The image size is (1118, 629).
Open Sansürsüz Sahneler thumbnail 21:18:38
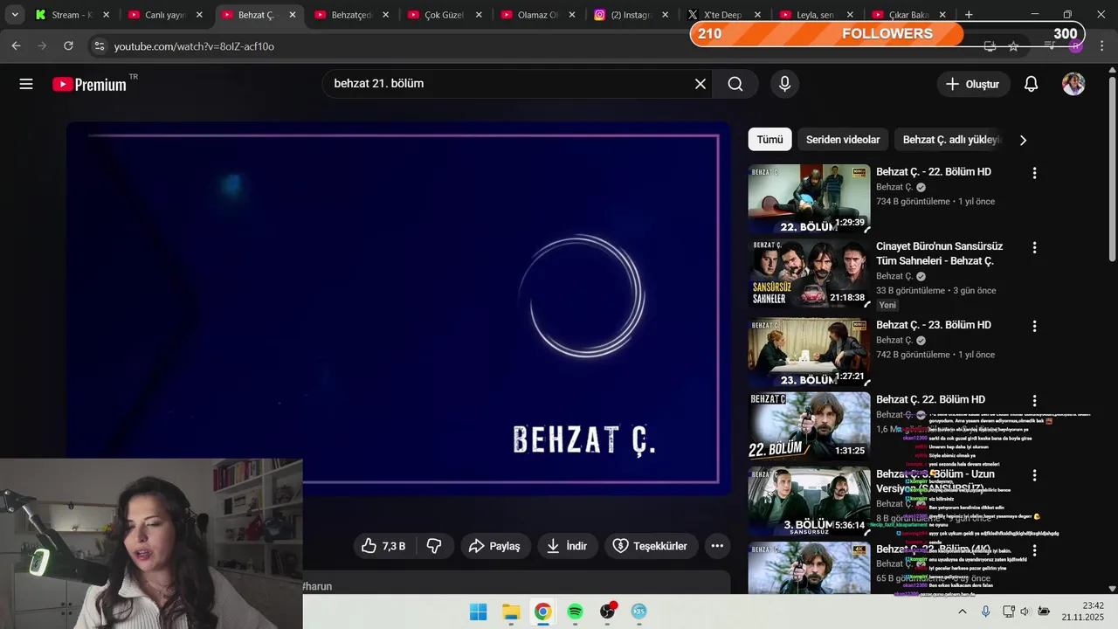click(809, 274)
